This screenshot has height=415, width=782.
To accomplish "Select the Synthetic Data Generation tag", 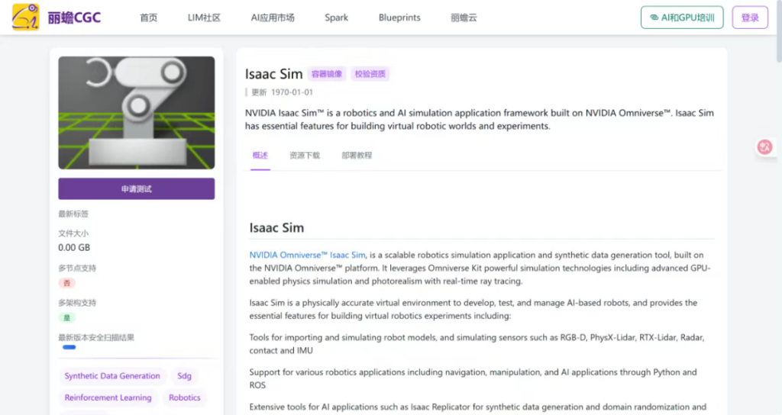I will 112,376.
